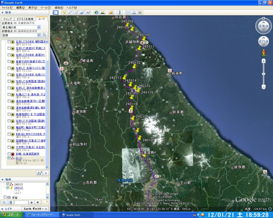Click search results list scroll-down arrow
Viewport: 273px width, 218px height.
(x=47, y=167)
